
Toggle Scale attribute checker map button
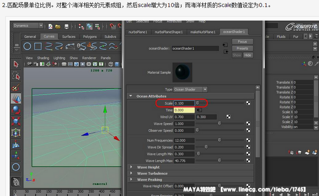(x=248, y=103)
